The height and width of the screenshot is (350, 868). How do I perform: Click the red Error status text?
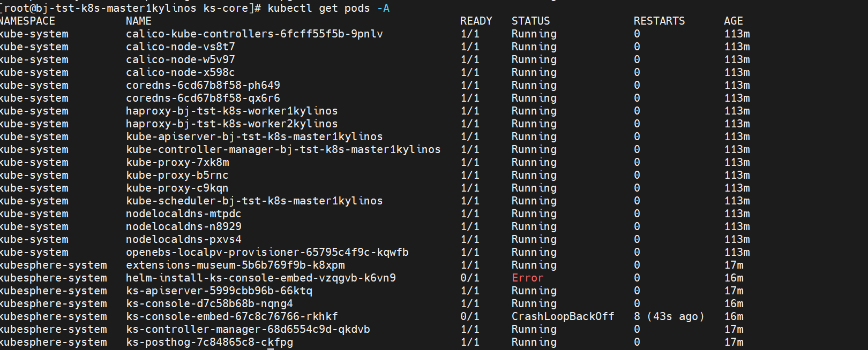(527, 278)
